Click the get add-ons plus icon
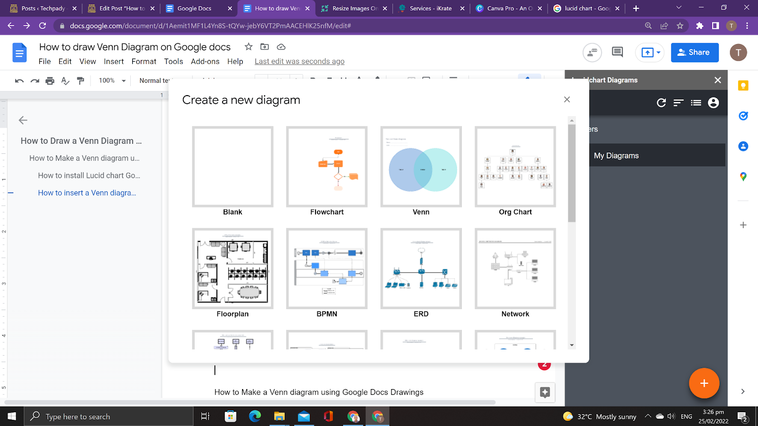Image resolution: width=758 pixels, height=426 pixels. [743, 225]
